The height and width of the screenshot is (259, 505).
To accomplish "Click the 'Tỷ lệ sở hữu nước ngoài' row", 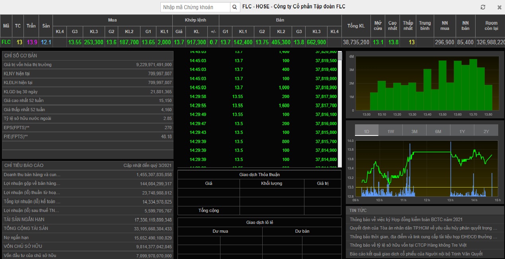I will [x=88, y=118].
